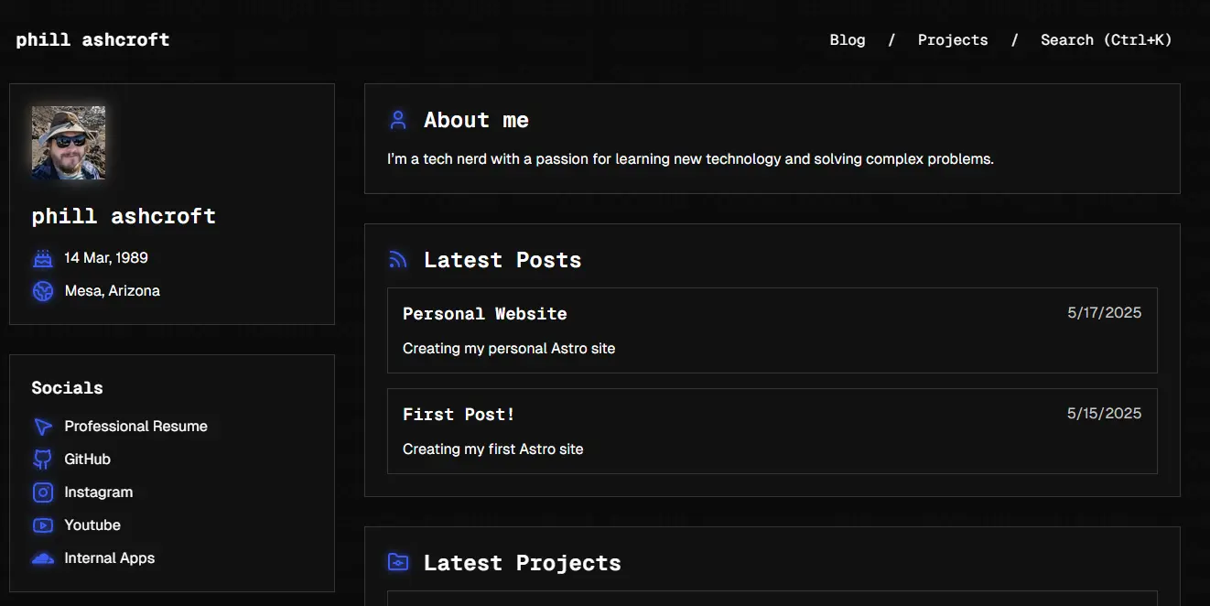Click the Youtube play icon

(x=42, y=525)
